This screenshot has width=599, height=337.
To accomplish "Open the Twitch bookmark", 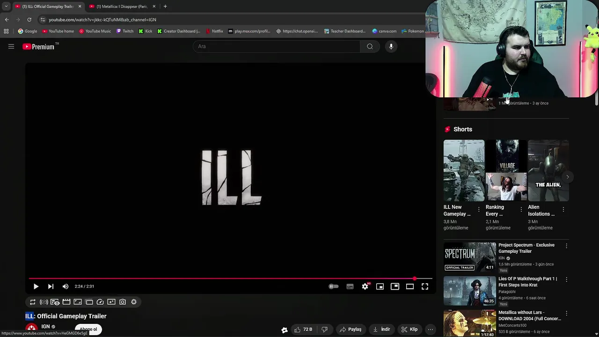I will 125,31.
